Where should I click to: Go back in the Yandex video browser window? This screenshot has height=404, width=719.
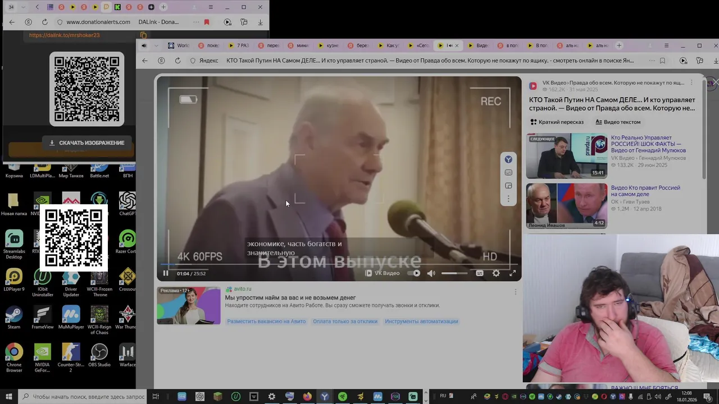point(145,61)
